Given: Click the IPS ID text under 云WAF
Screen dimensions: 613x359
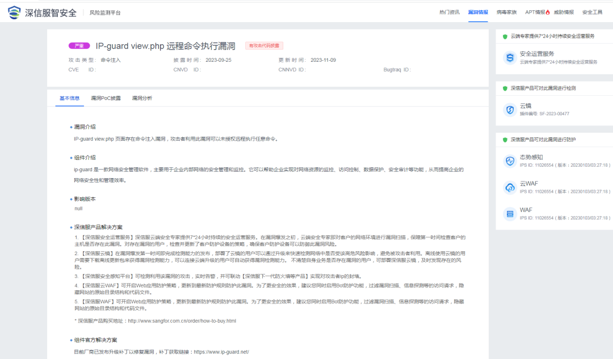Looking at the screenshot, I should tap(565, 192).
